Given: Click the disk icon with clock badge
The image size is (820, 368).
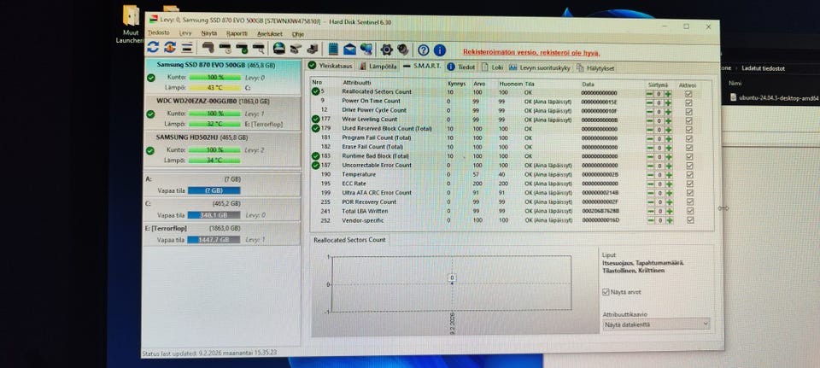Looking at the screenshot, I should [x=225, y=49].
